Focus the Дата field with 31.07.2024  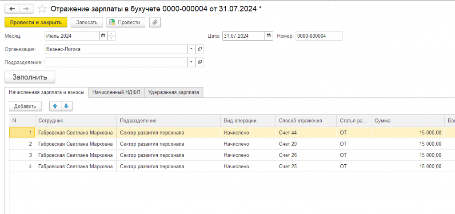coord(243,36)
